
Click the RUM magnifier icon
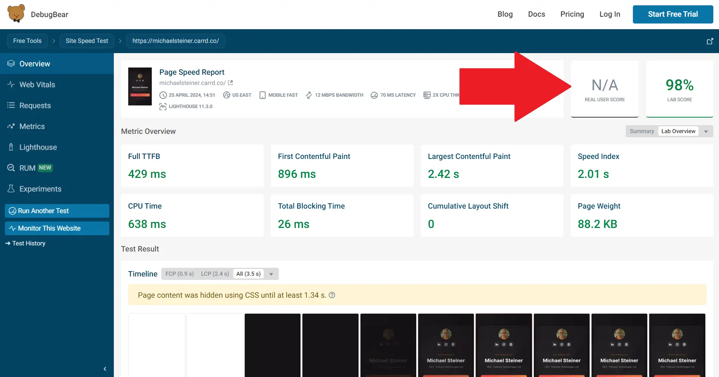[x=11, y=168]
